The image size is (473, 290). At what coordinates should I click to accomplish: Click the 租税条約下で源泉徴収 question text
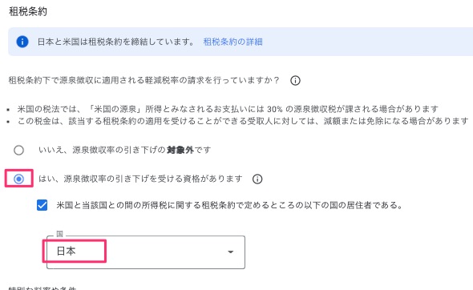point(144,80)
